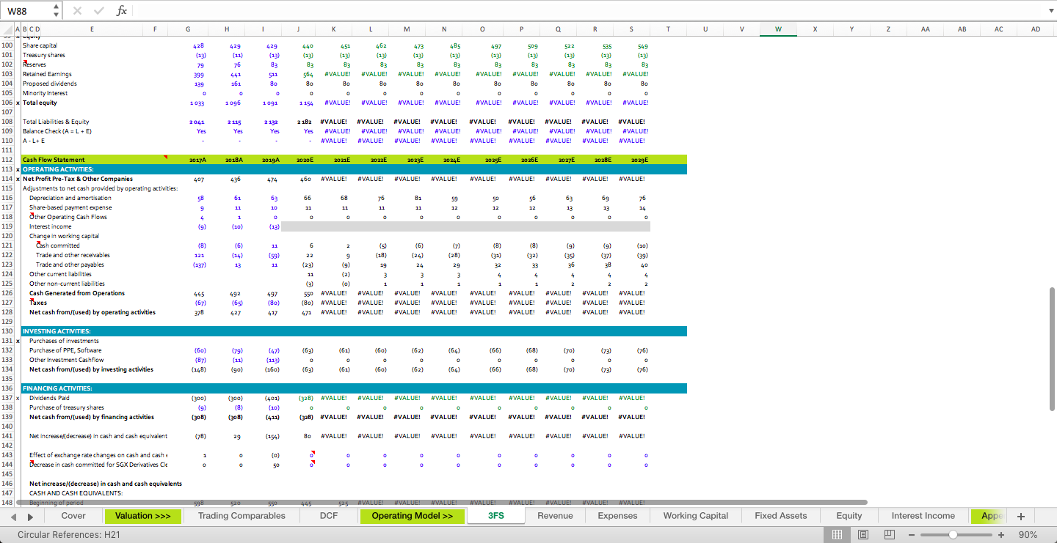The height and width of the screenshot is (543, 1057).
Task: Switch to Page Break Preview icon
Action: point(890,535)
